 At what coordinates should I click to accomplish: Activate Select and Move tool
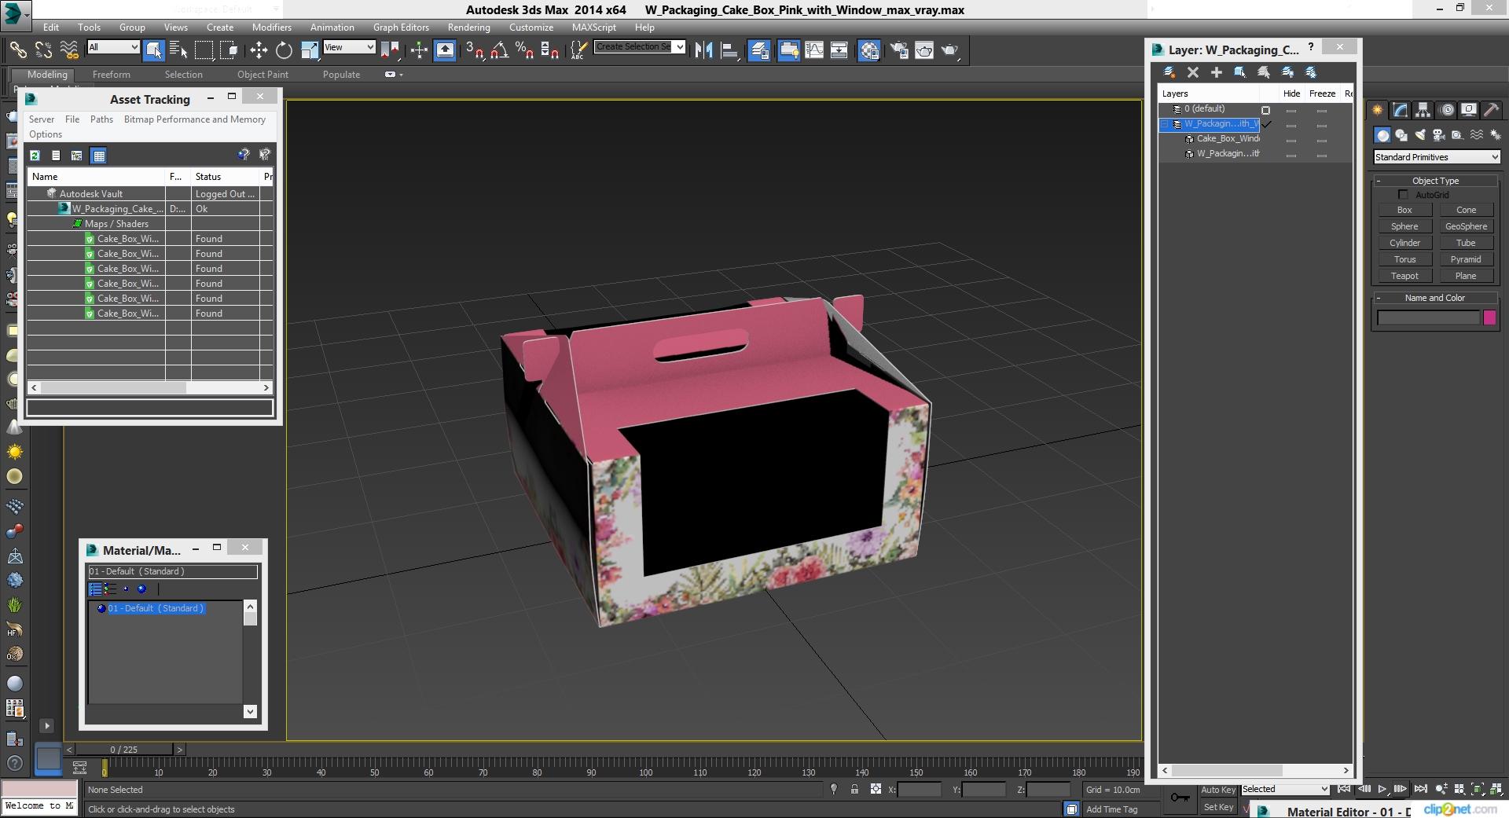[x=259, y=50]
